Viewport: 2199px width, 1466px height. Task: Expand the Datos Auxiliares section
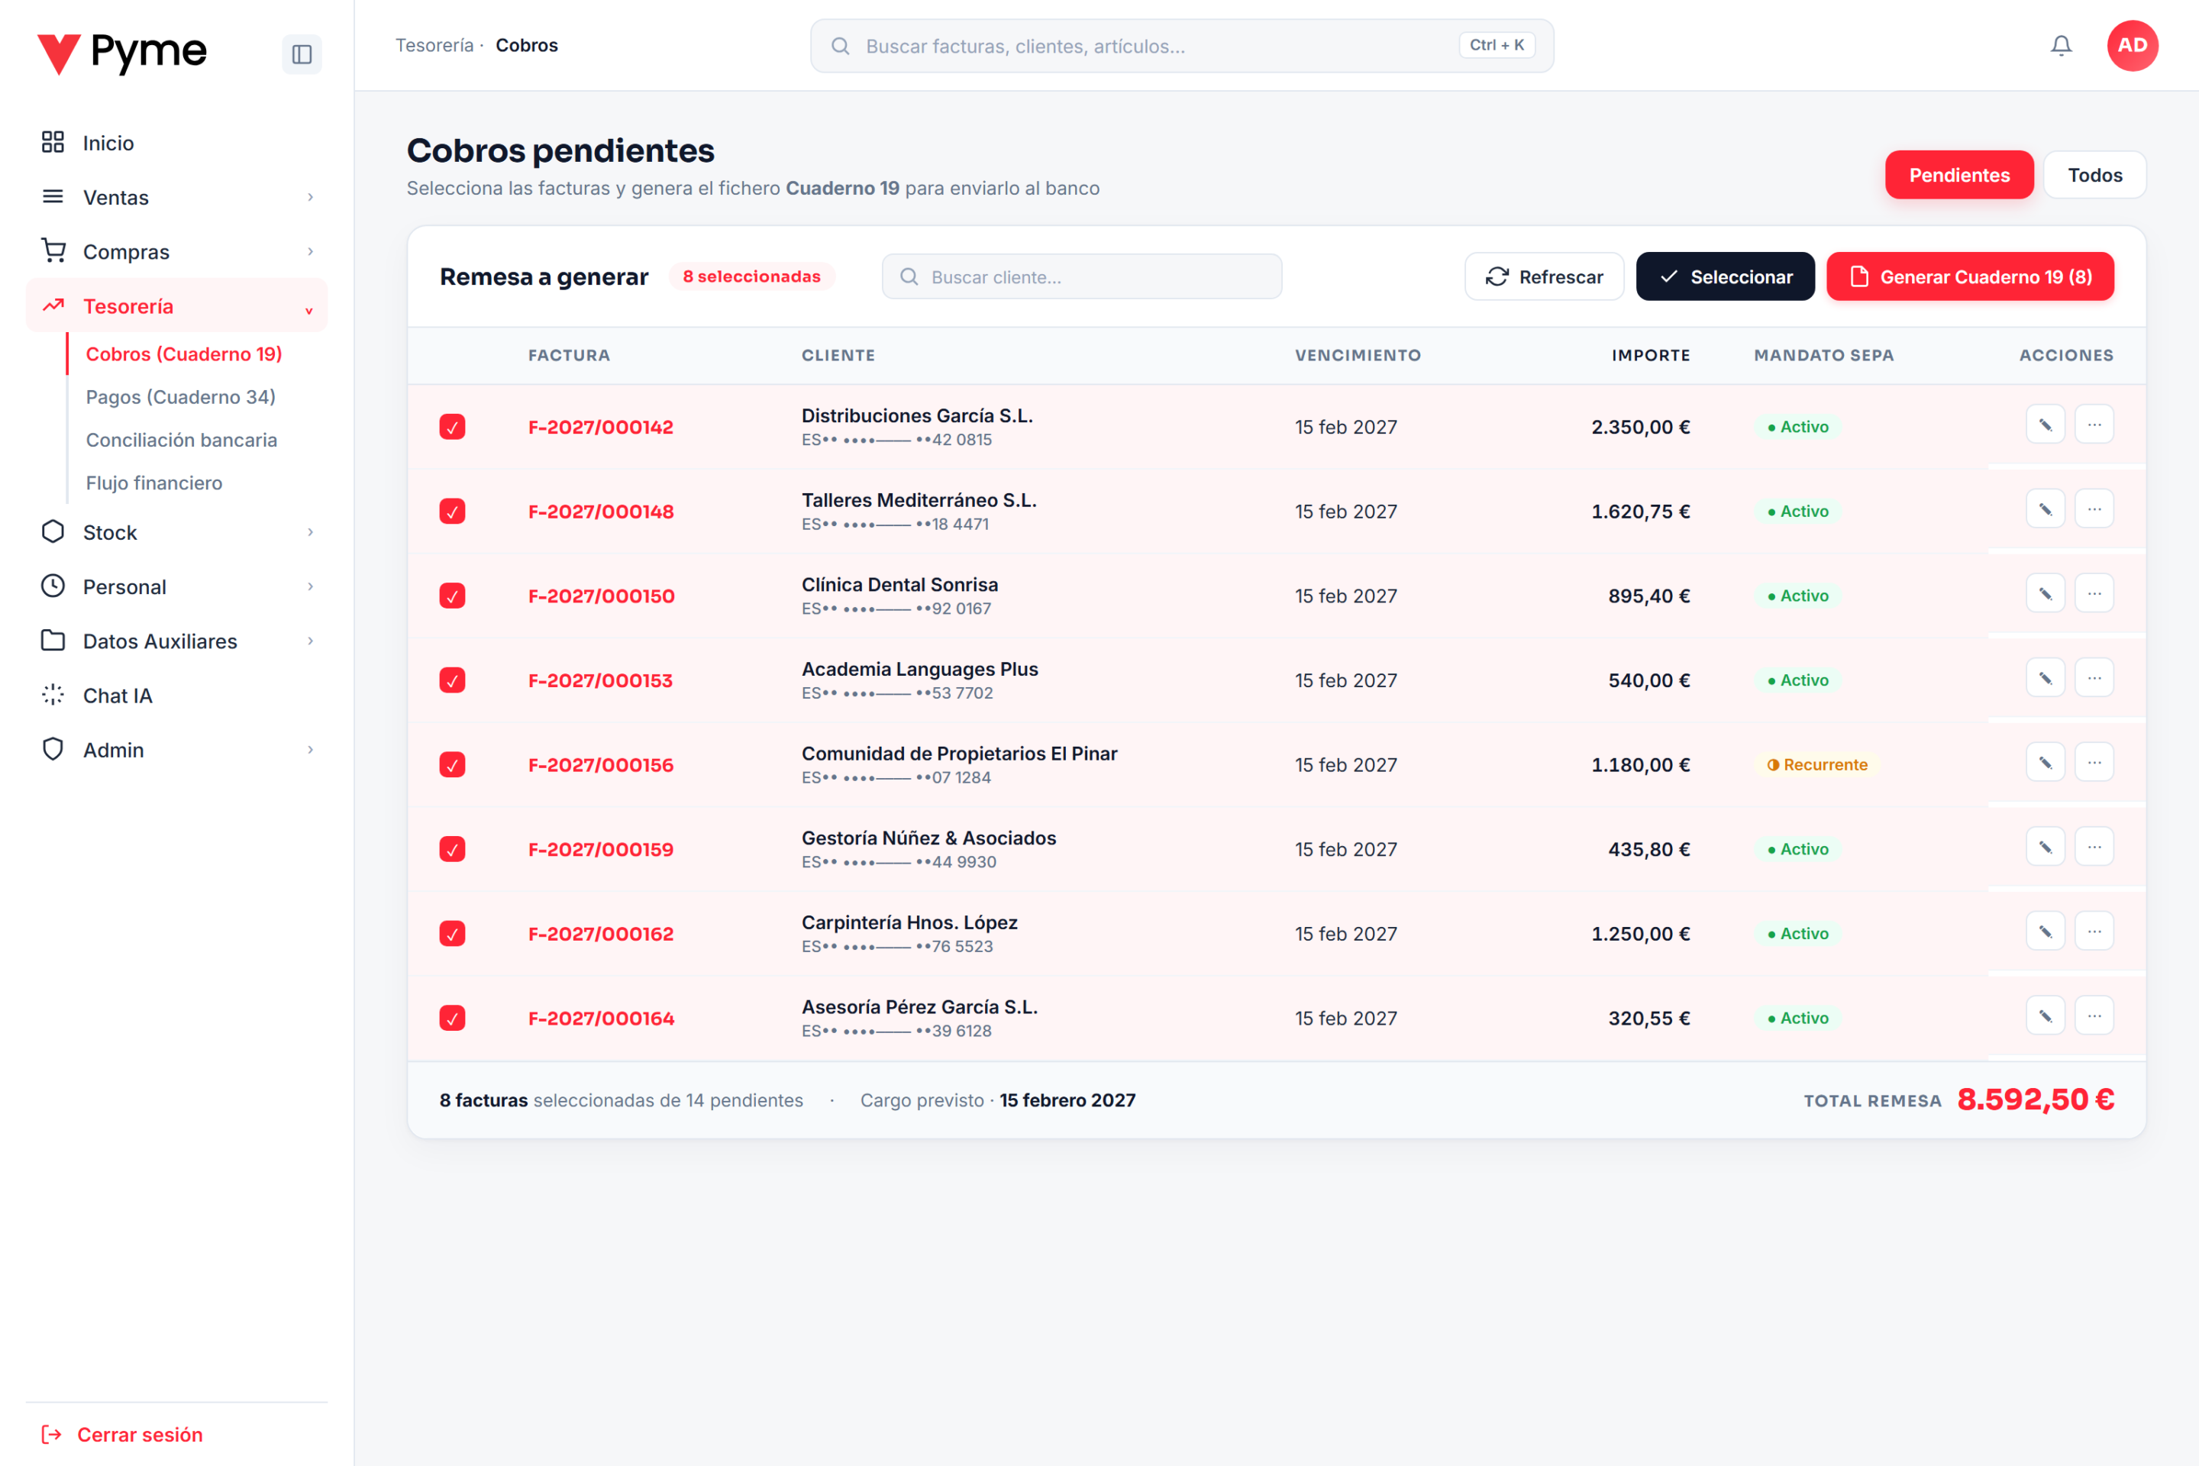tap(176, 641)
